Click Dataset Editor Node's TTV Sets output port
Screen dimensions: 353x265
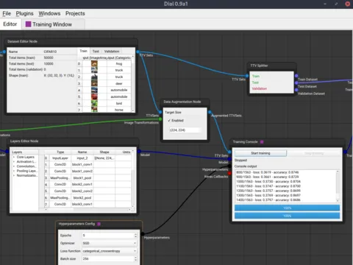(x=138, y=52)
